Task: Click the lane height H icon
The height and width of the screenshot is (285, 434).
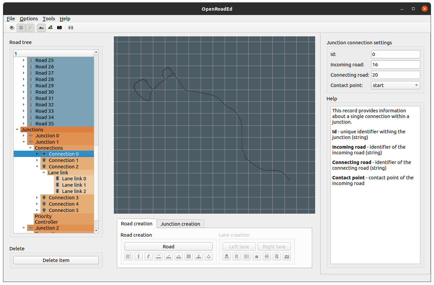Action: [287, 256]
